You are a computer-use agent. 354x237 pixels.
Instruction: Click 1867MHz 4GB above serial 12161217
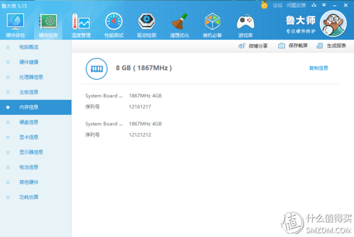(145, 96)
